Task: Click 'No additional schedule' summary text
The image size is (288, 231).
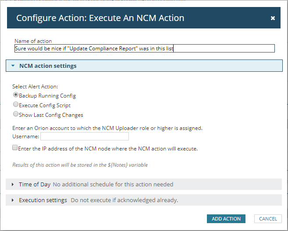Action: tap(113, 185)
